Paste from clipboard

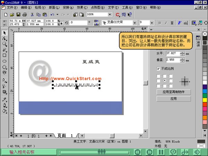click(45, 15)
